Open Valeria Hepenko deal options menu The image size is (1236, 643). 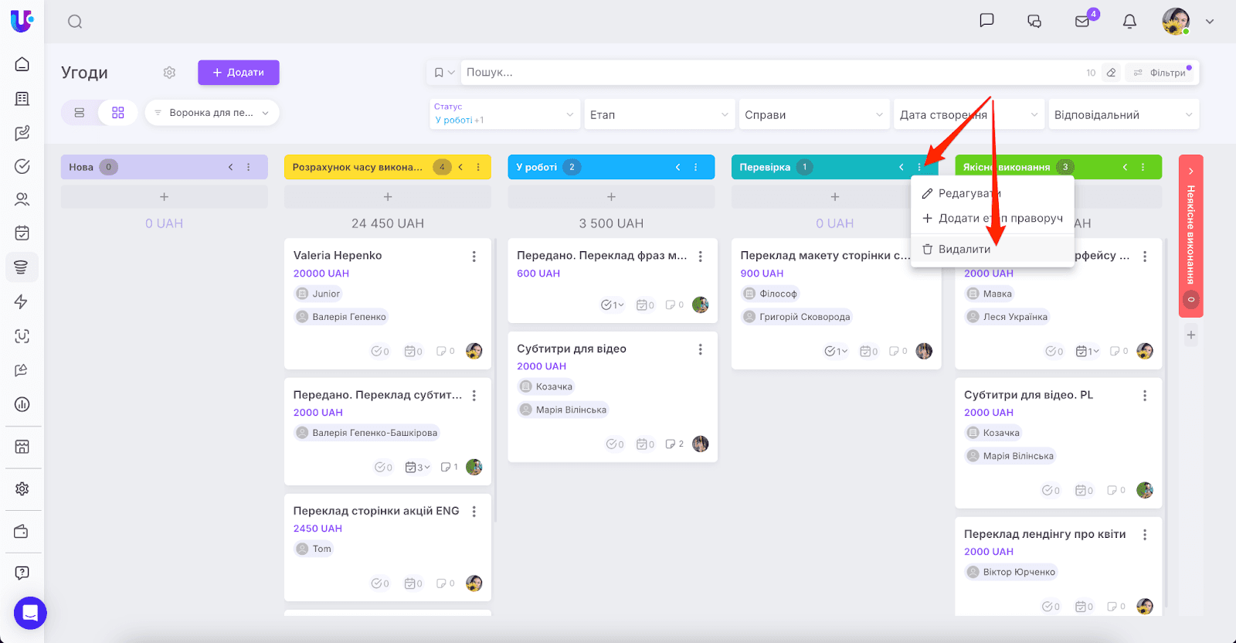[x=474, y=257]
